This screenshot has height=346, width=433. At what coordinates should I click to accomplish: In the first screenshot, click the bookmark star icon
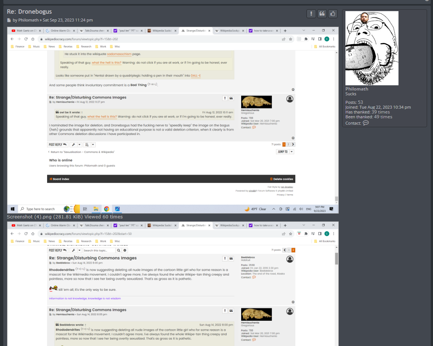(291, 39)
